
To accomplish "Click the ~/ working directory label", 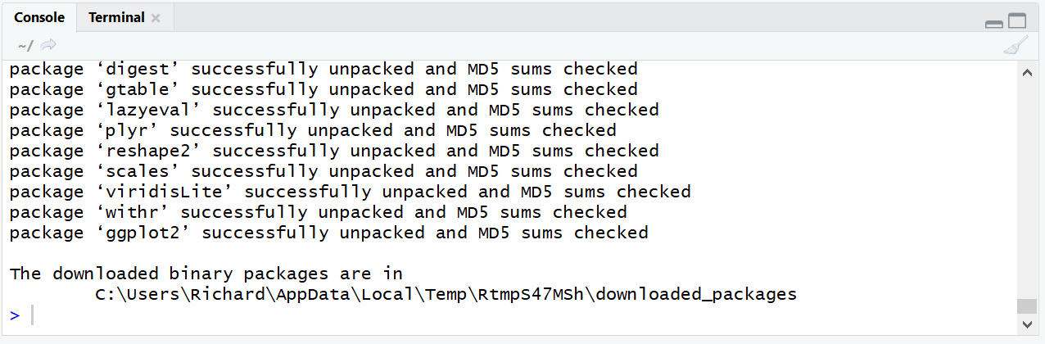I will pyautogui.click(x=25, y=45).
